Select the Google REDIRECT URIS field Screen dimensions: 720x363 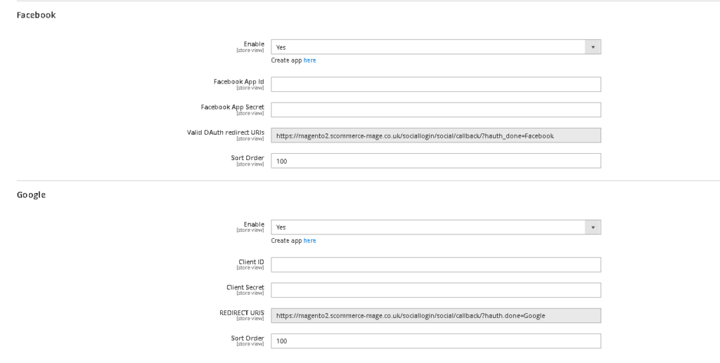436,316
